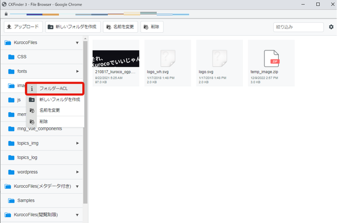Collapse the KurocoFiles root folder arrow

point(77,42)
